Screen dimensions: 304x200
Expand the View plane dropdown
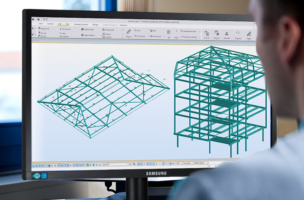[192, 163]
